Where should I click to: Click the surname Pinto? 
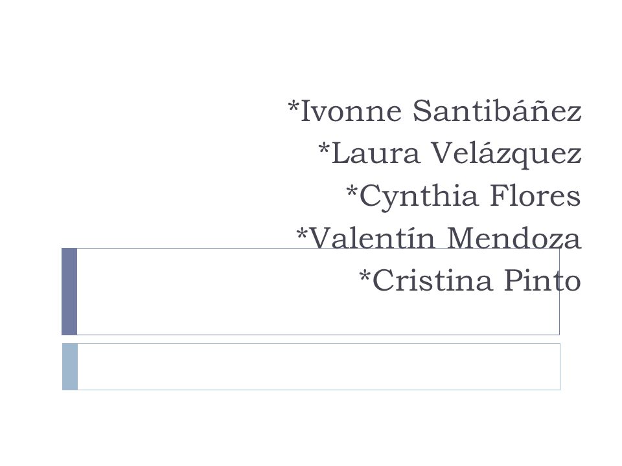(543, 280)
